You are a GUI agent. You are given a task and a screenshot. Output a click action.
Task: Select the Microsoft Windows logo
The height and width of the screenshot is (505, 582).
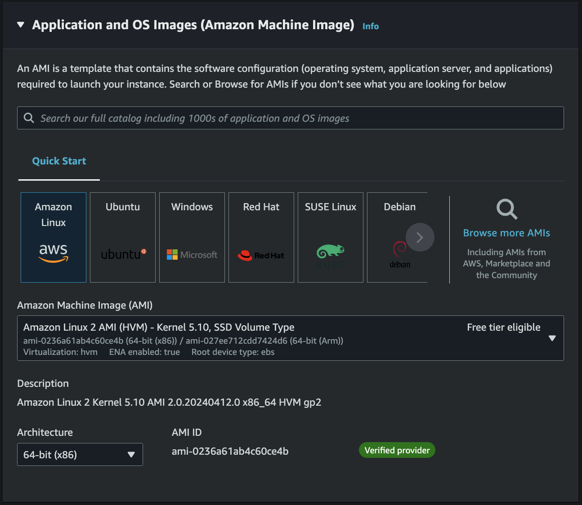click(192, 255)
